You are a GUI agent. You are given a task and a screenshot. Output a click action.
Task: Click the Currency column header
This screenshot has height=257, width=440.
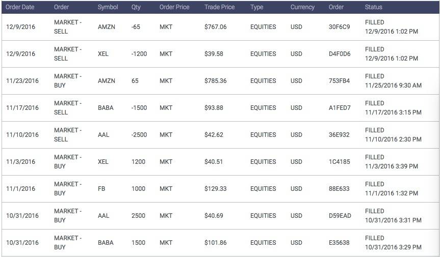click(302, 7)
